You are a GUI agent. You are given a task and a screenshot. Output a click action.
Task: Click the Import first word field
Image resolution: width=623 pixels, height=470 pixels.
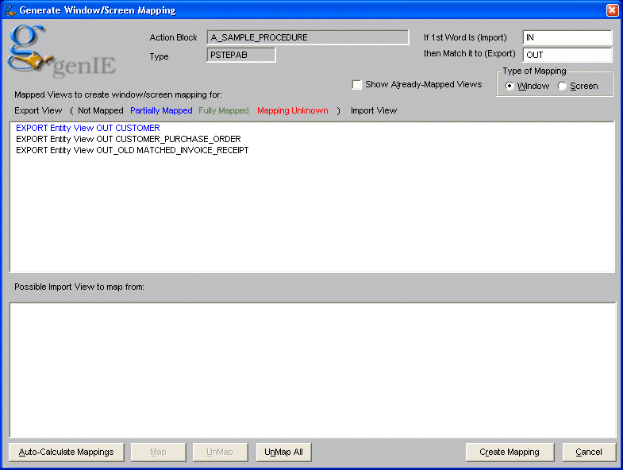point(567,37)
